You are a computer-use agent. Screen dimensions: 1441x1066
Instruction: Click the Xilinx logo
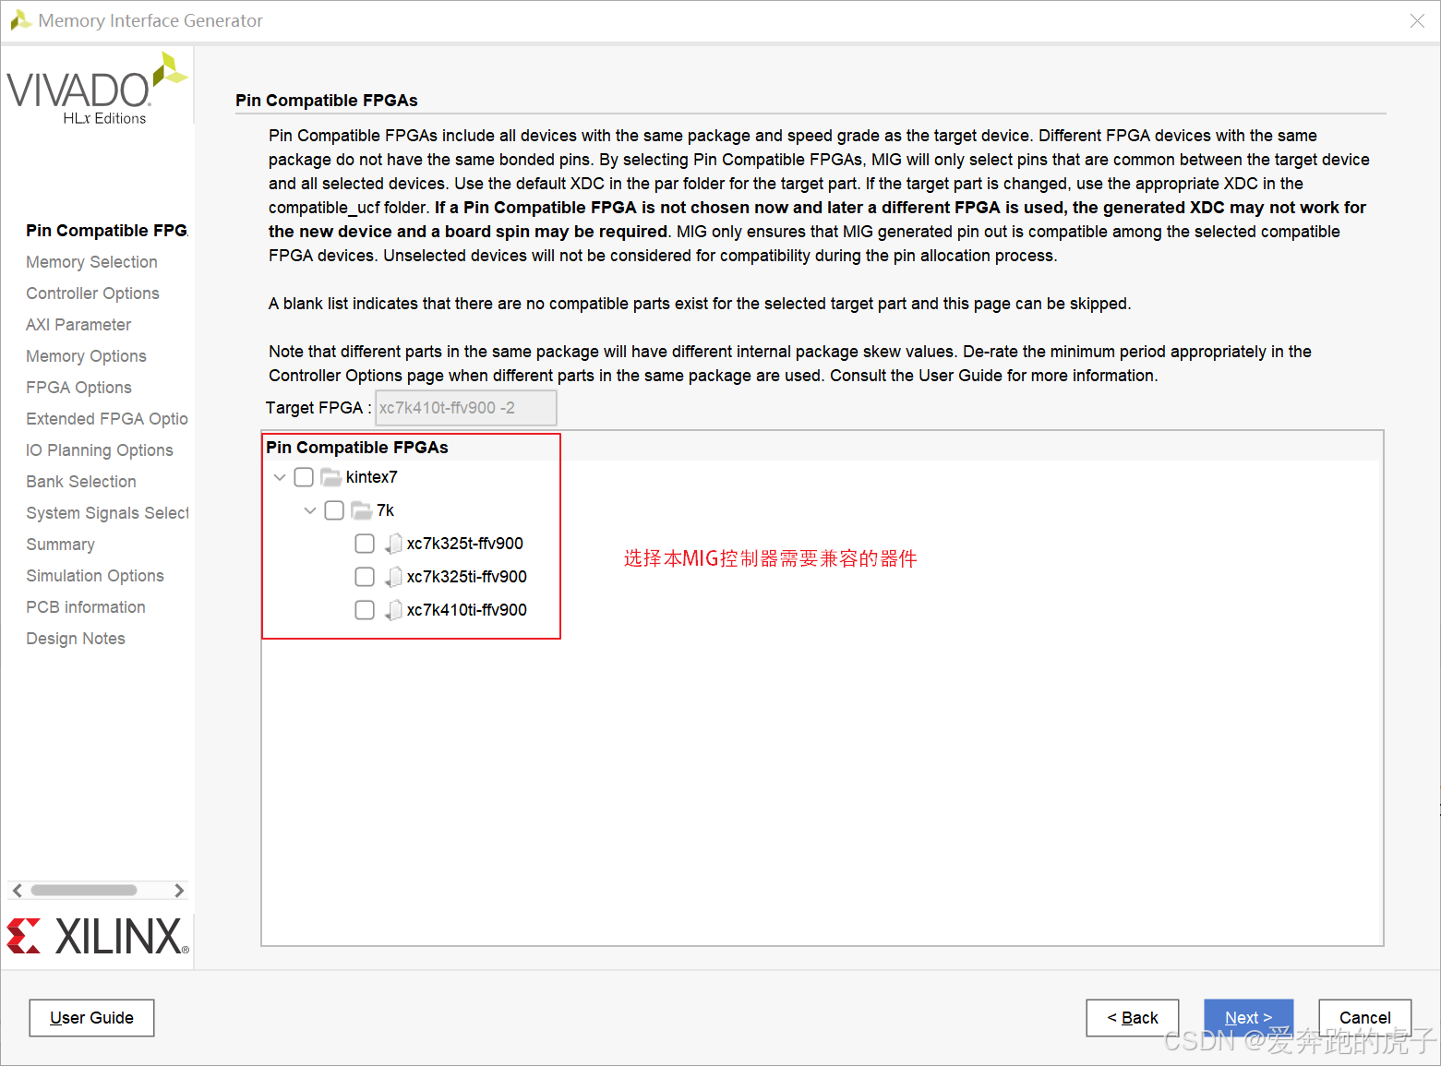(x=98, y=936)
